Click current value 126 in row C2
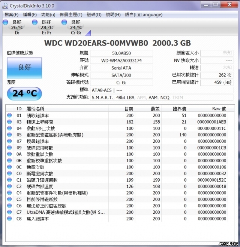240x247 pixels. point(130,186)
